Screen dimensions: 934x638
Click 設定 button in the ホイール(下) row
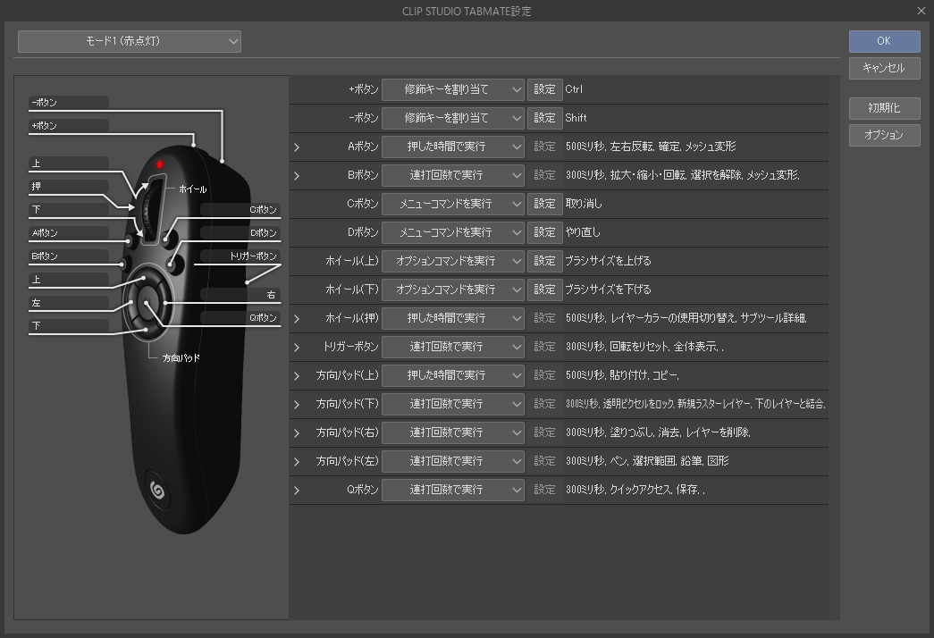(544, 290)
